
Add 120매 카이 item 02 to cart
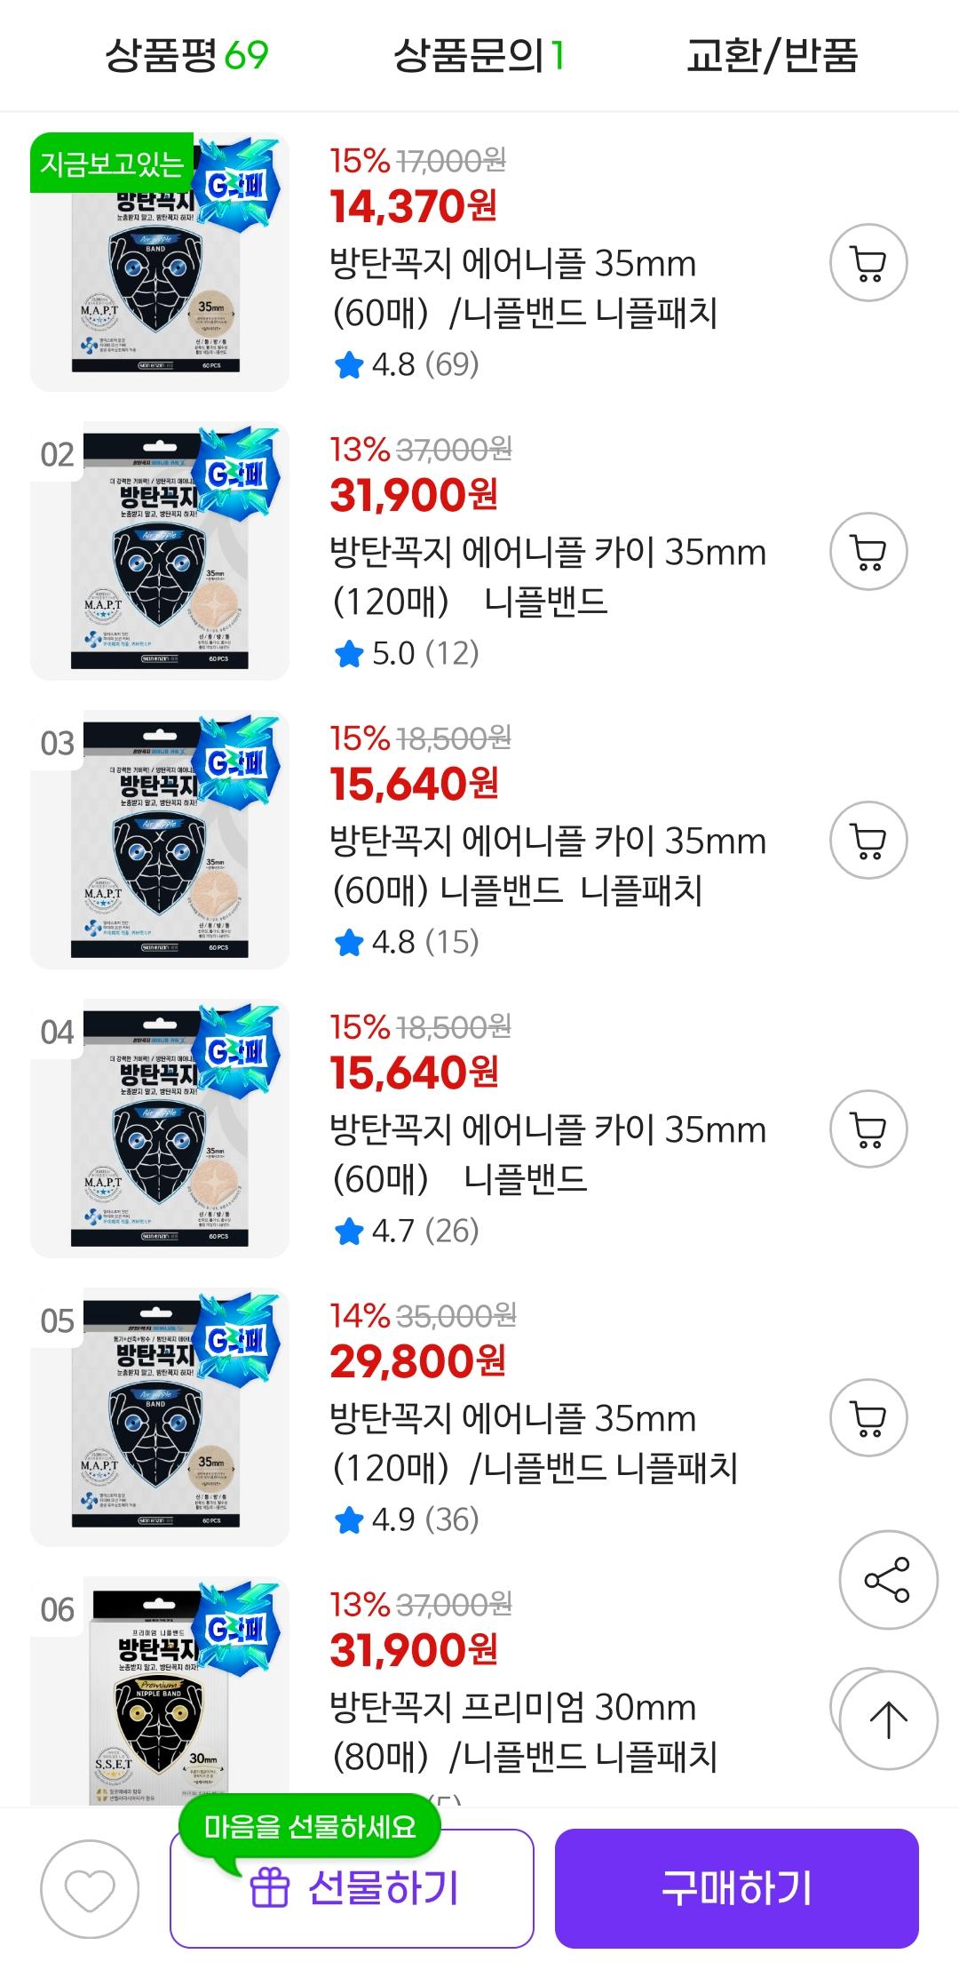click(868, 552)
